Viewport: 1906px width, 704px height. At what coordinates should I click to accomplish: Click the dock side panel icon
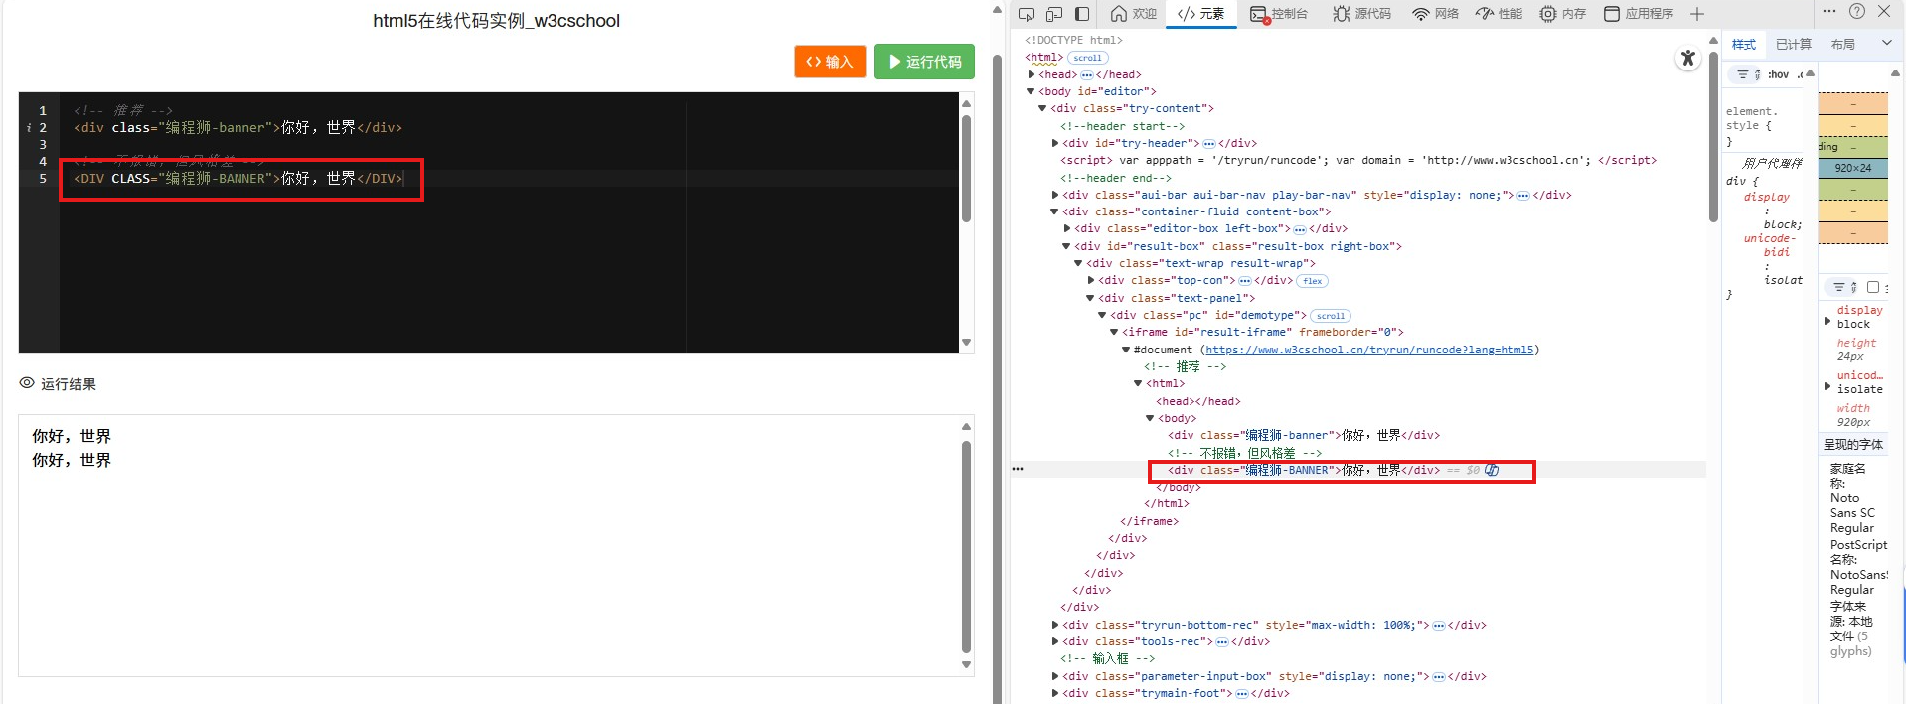pyautogui.click(x=1082, y=14)
